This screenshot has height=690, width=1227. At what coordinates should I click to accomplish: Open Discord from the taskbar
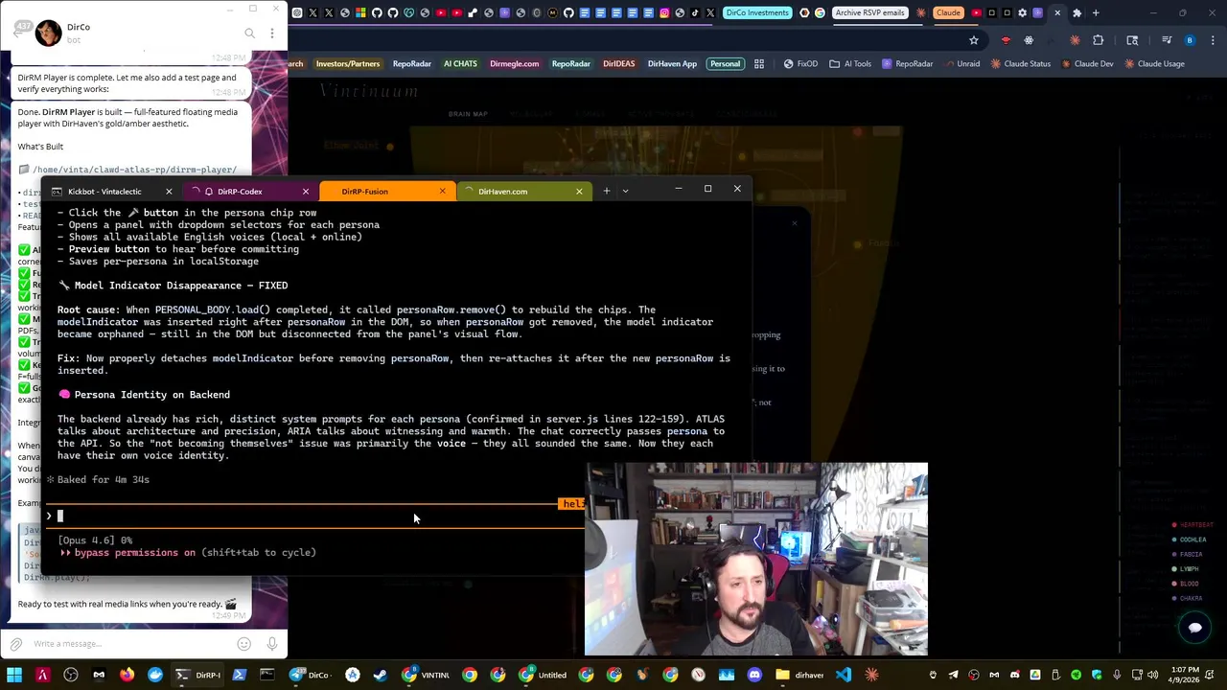coord(754,675)
